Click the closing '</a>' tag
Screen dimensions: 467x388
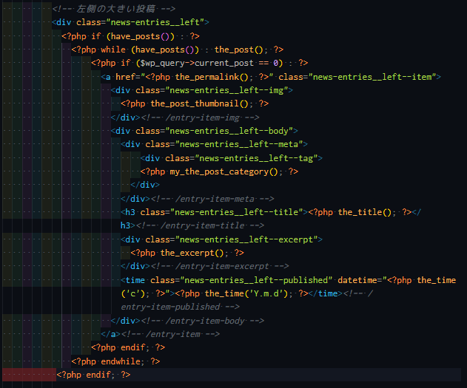click(x=111, y=334)
